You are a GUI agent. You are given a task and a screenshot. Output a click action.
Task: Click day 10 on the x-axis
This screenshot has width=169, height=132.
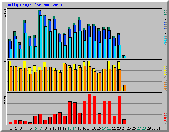pyautogui.click(x=54, y=128)
